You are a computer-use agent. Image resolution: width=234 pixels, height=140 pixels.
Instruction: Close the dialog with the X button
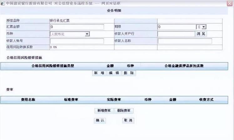click(x=230, y=3)
